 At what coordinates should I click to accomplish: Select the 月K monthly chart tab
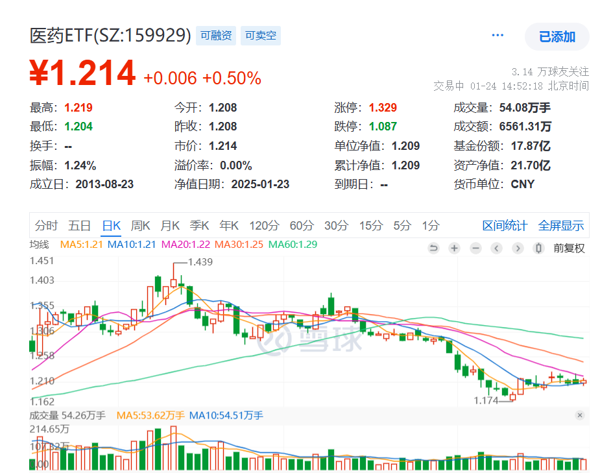click(x=169, y=226)
